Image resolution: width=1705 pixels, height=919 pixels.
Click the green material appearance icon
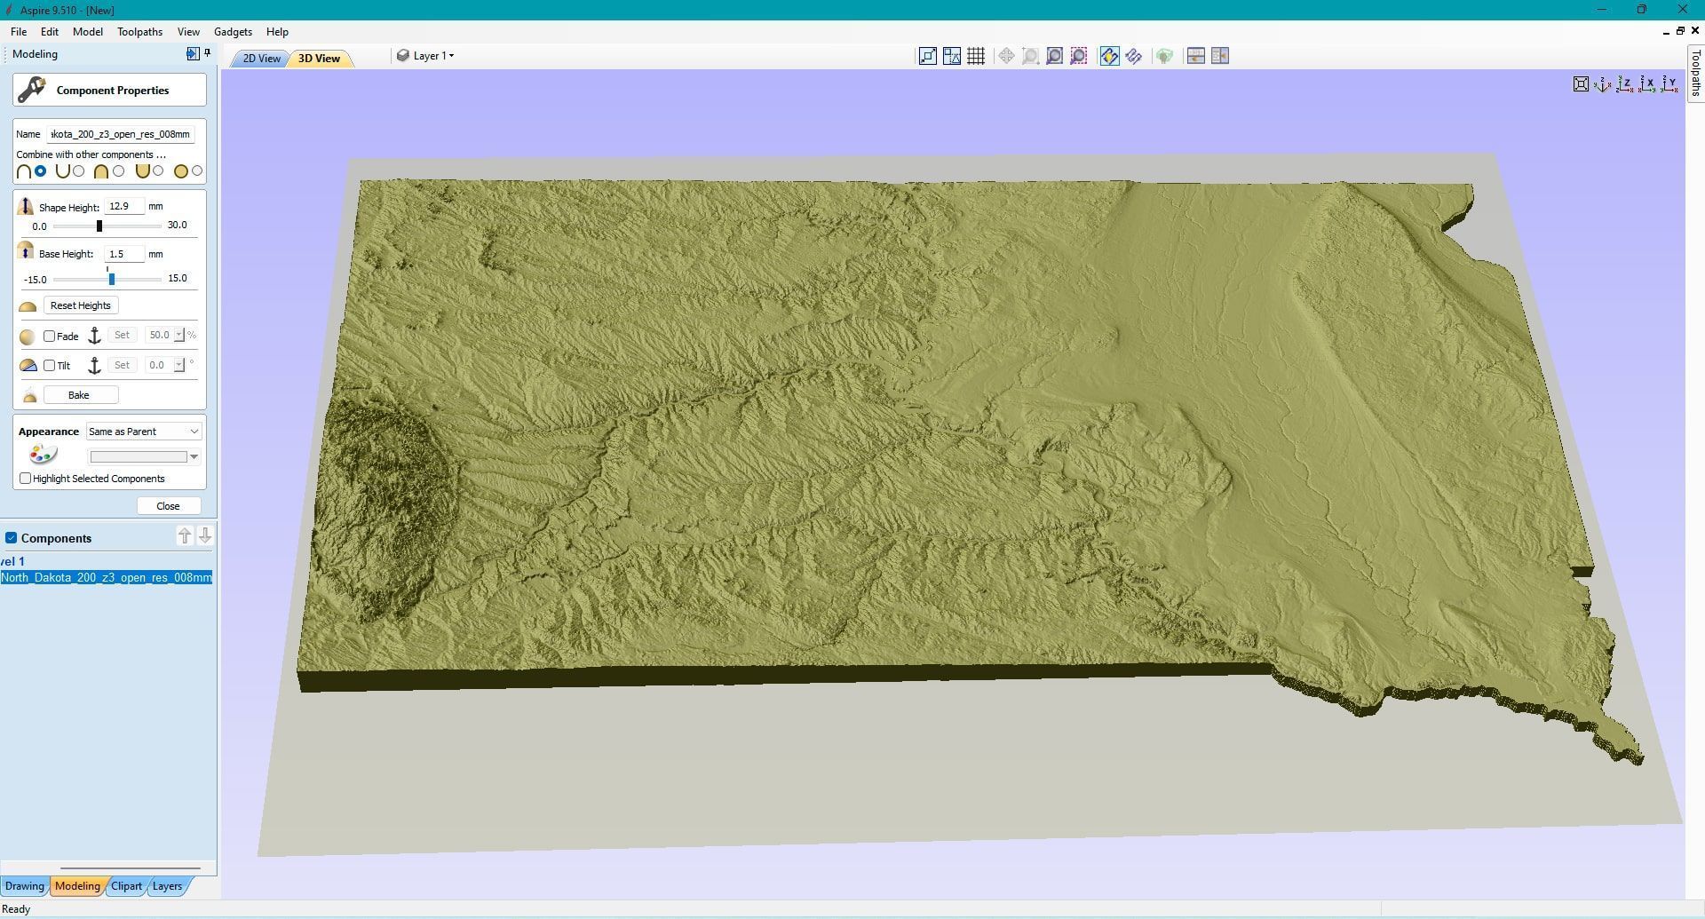pos(1164,56)
